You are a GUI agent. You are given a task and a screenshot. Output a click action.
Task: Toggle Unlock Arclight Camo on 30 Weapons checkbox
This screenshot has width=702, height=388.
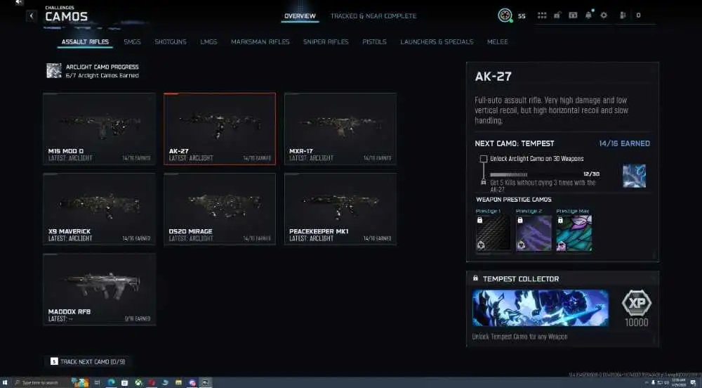[484, 159]
